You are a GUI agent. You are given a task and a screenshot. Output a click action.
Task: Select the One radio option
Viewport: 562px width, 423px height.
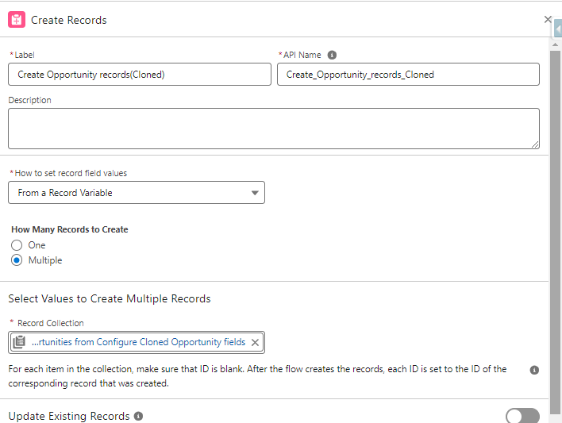pyautogui.click(x=17, y=245)
